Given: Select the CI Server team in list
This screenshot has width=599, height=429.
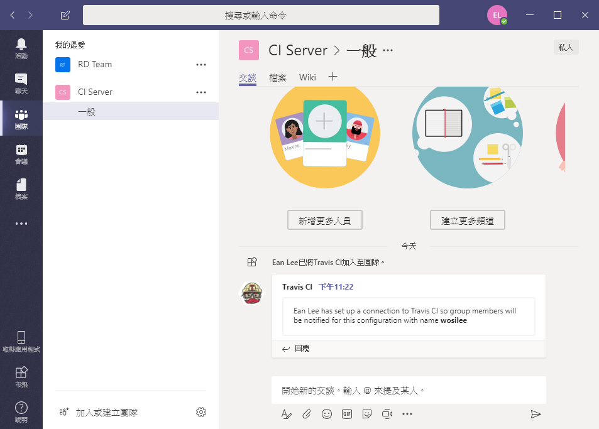Looking at the screenshot, I should [131, 92].
